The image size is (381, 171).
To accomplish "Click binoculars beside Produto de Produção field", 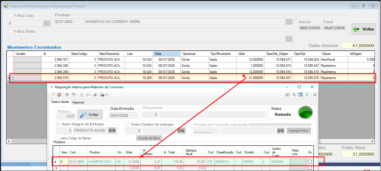I will point(281,130).
